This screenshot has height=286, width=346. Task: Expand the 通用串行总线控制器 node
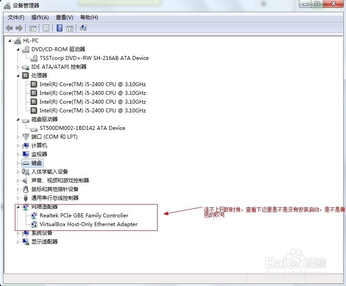[18, 198]
